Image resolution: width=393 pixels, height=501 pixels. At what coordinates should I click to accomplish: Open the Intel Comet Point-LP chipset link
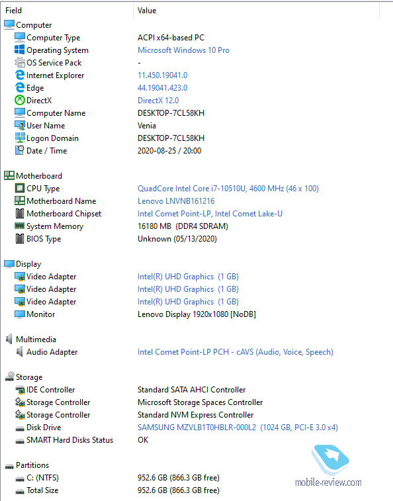click(x=210, y=213)
